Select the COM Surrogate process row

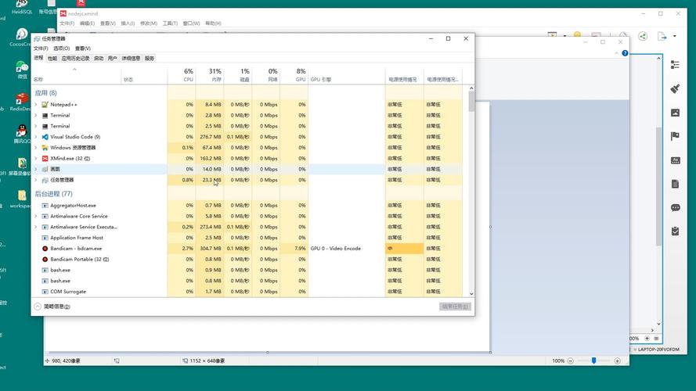[247, 292]
